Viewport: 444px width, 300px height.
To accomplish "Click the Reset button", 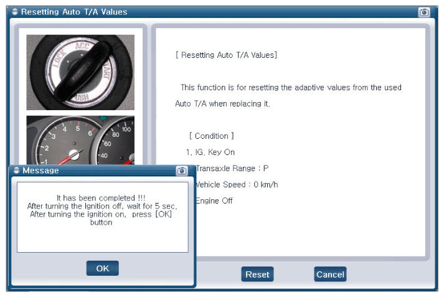I will [x=257, y=274].
